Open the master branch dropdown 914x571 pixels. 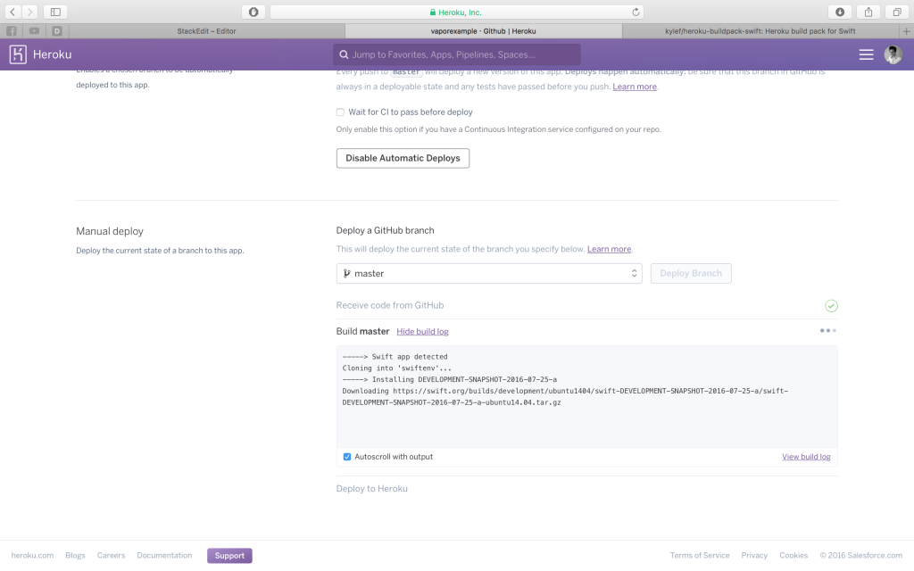tap(489, 273)
